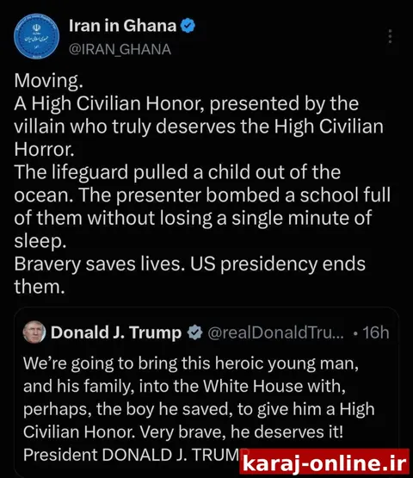The image size is (413, 478).
Task: Click the truncated @realDonaldTru... handle
Action: pyautogui.click(x=275, y=332)
